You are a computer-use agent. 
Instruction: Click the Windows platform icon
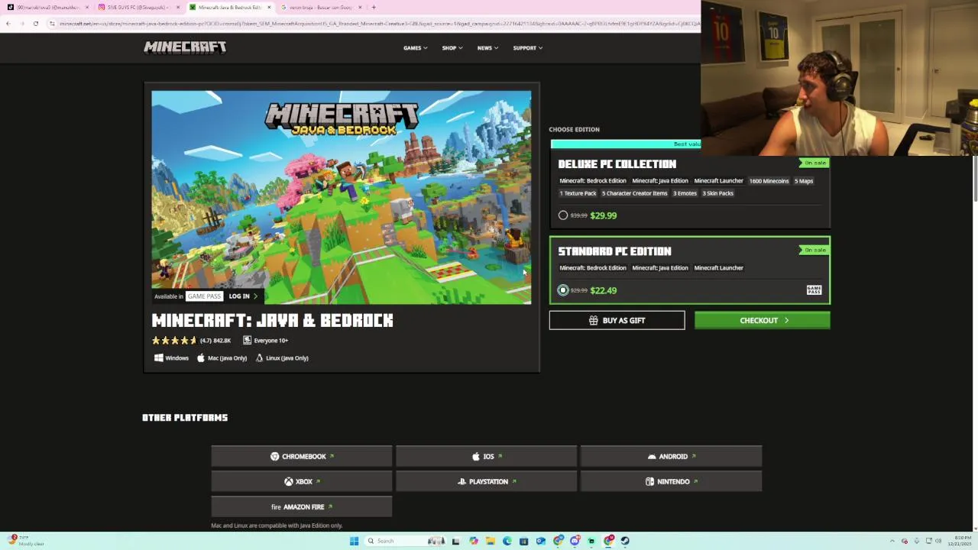[x=159, y=358]
